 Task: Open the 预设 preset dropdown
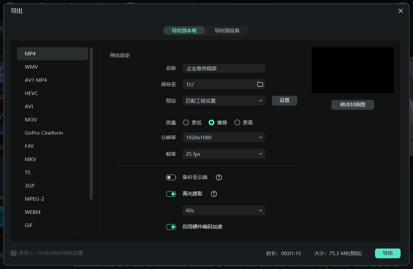click(x=224, y=101)
